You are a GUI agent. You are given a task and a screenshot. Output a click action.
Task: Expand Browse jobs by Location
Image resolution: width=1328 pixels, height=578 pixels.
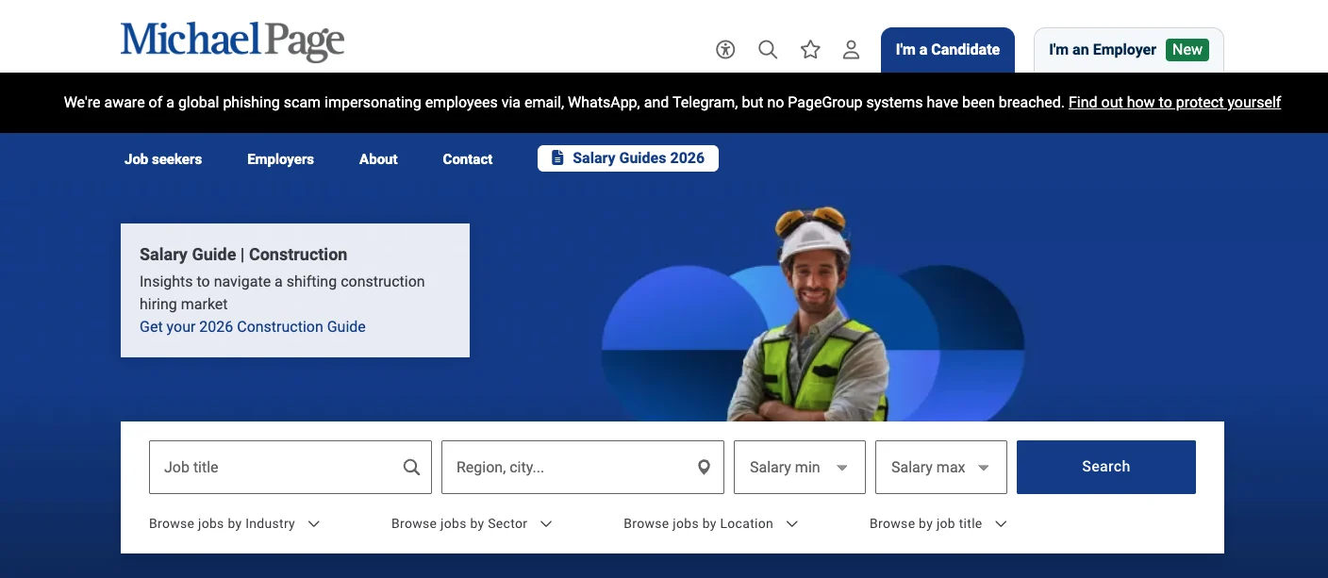click(711, 523)
